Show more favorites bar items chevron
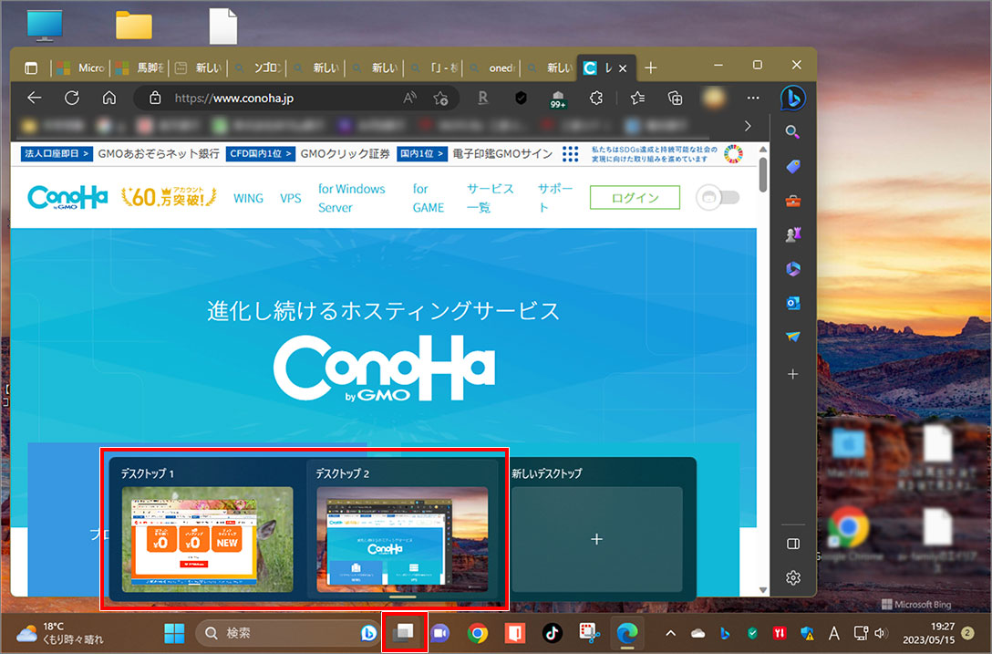This screenshot has width=992, height=654. [x=748, y=126]
